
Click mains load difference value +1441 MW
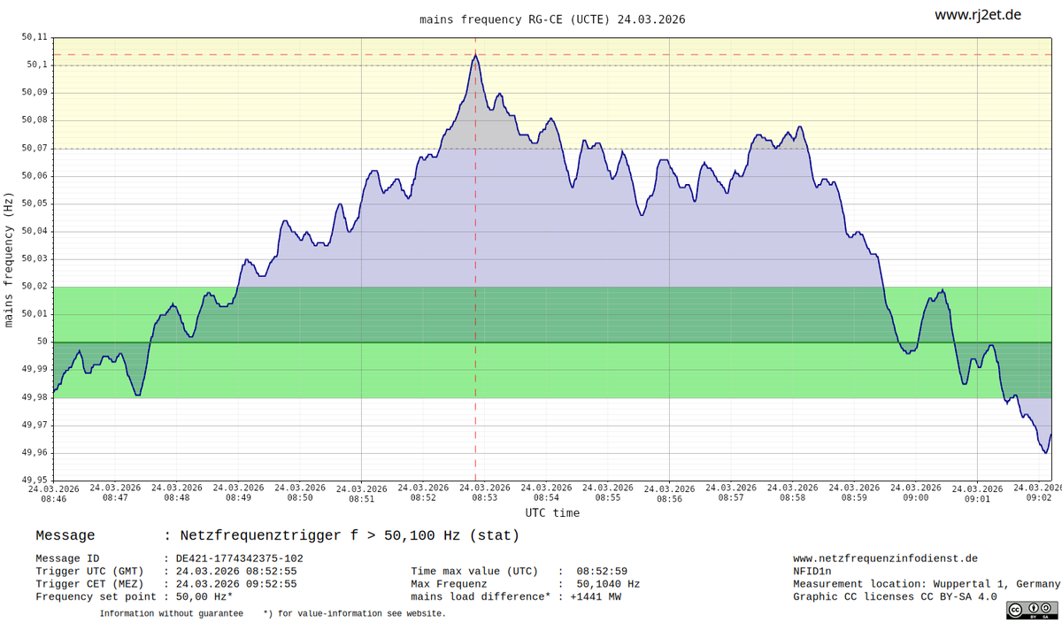coord(596,597)
